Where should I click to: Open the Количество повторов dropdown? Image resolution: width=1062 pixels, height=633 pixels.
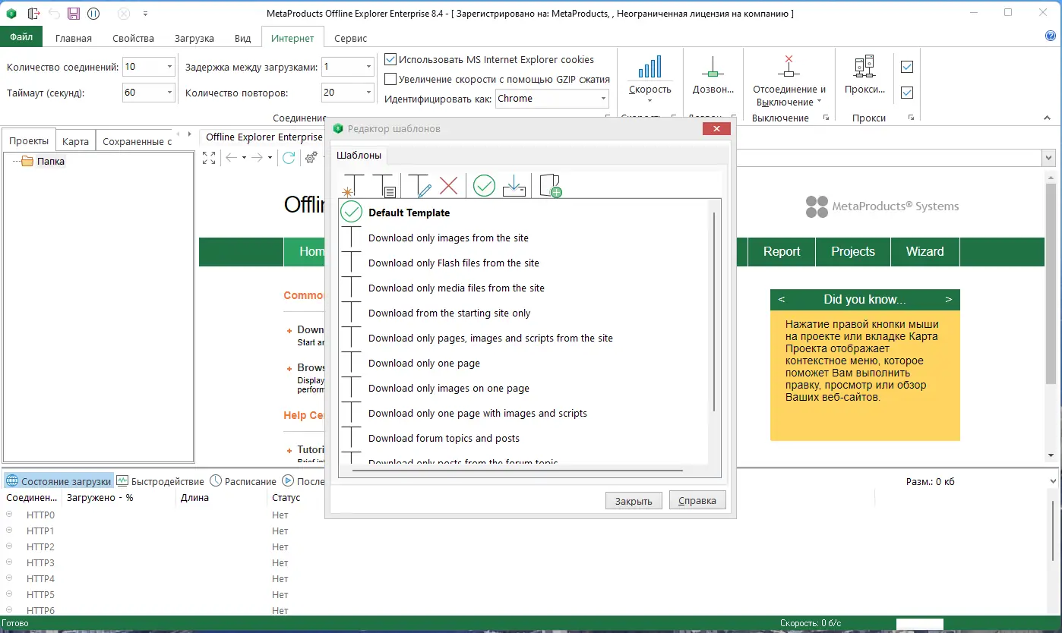(x=368, y=93)
